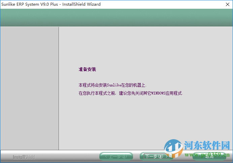Click the InstallShield logo in the footer
Image resolution: width=233 pixels, height=163 pixels.
pos(24,157)
